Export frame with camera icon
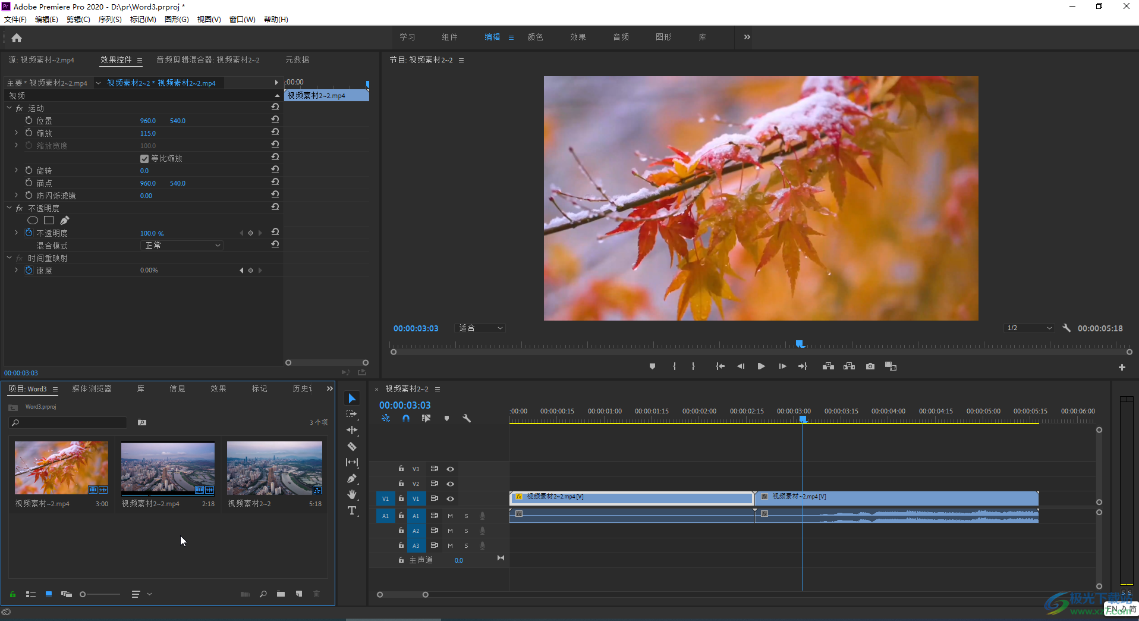The image size is (1139, 621). (x=870, y=366)
